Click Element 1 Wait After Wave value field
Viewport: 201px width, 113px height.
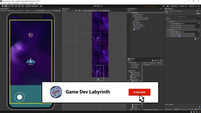[x=197, y=36]
